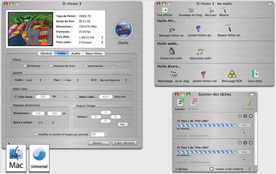Enable the deinterlace filter checkbox
Image resolution: width=276 pixels, height=174 pixels.
[25, 66]
